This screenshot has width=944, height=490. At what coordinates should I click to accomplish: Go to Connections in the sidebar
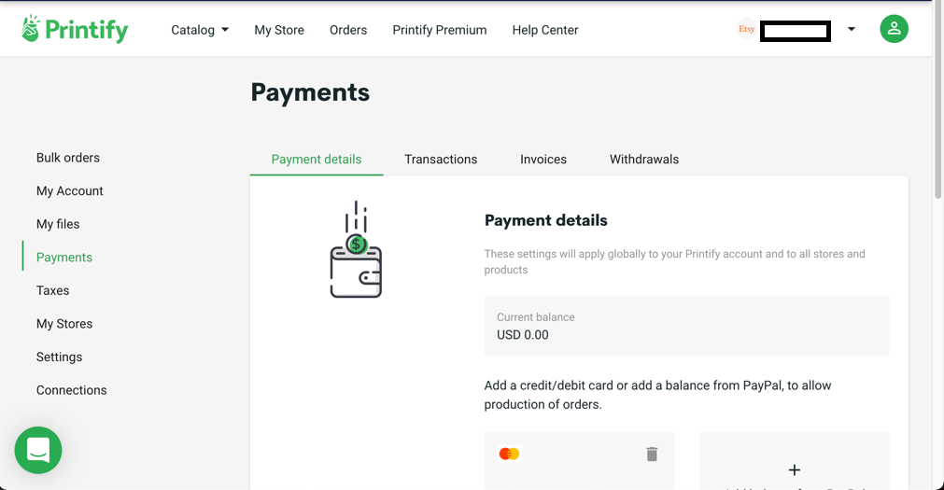pos(72,390)
